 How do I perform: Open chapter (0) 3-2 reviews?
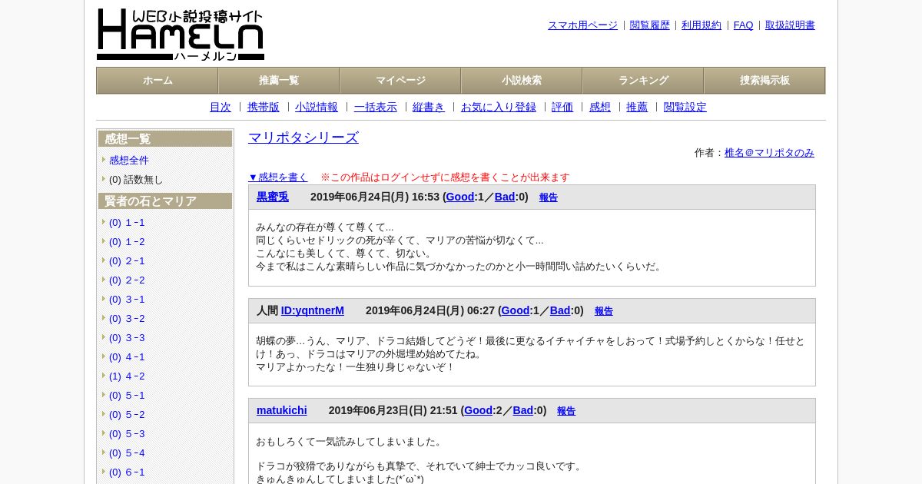127,319
